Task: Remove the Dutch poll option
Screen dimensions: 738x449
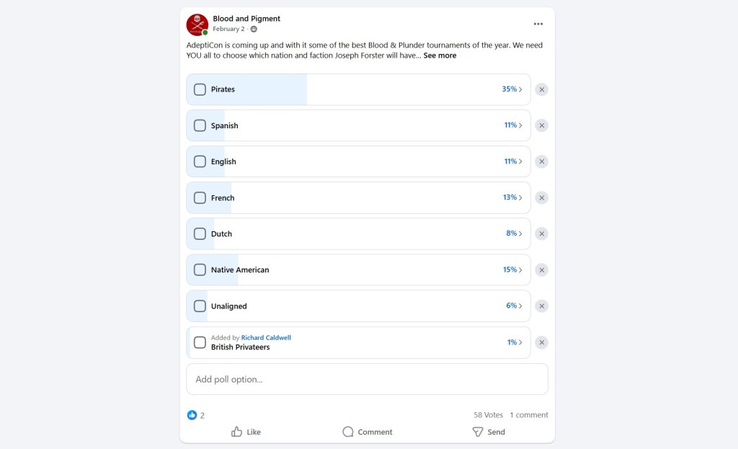Action: (542, 234)
